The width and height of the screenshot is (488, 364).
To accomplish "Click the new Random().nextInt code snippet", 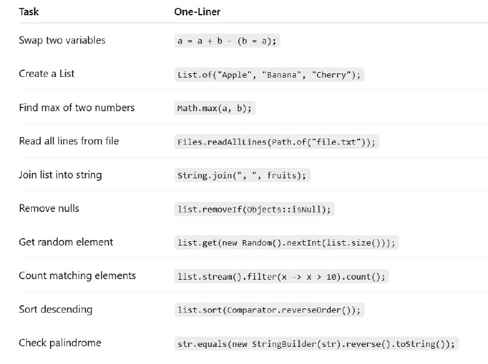I will (x=286, y=243).
